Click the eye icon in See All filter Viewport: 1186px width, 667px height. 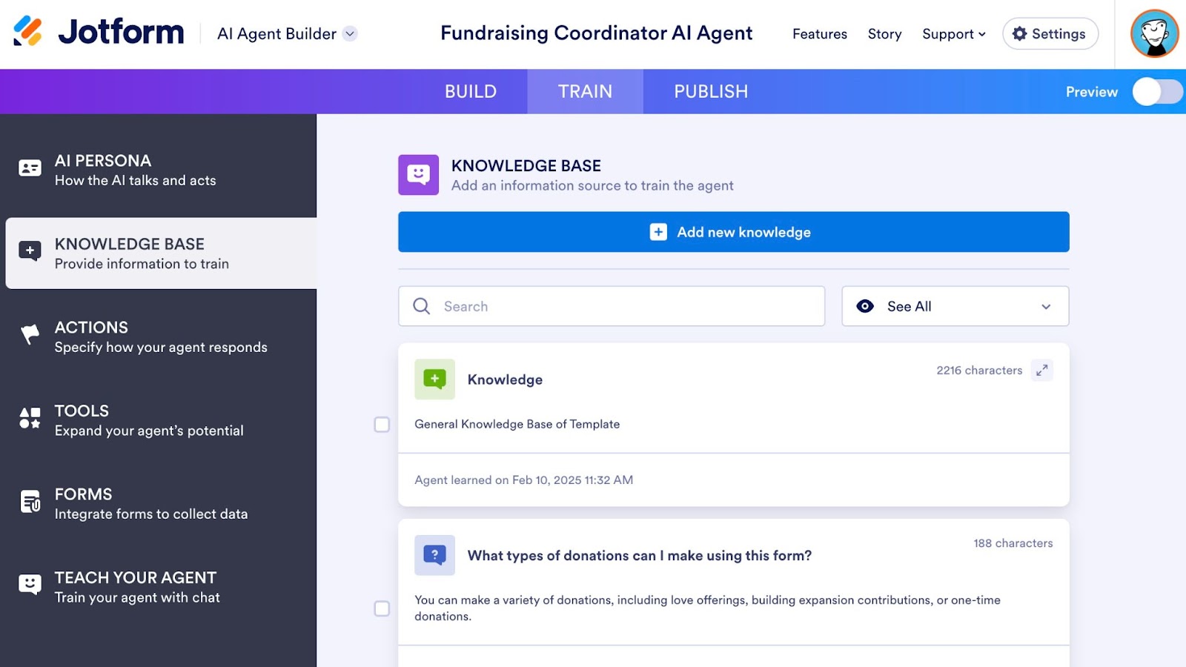(865, 306)
